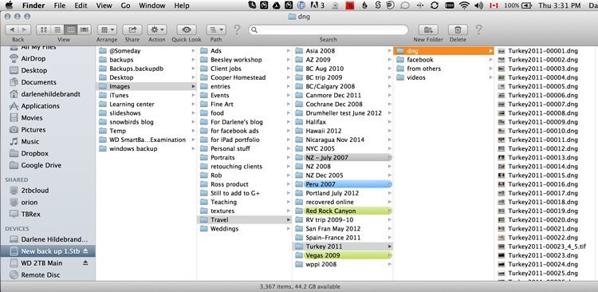The height and width of the screenshot is (292, 598).
Task: Expand the facebook folder arrow
Action: 491,60
